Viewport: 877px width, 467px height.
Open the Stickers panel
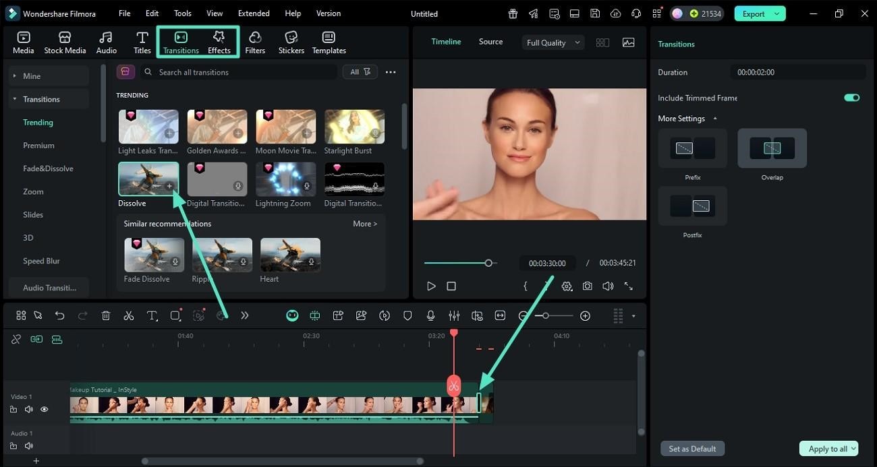pyautogui.click(x=291, y=40)
